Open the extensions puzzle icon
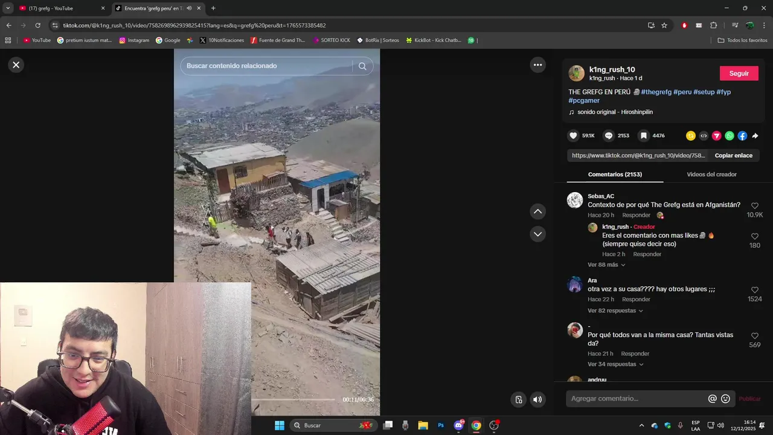 point(713,25)
